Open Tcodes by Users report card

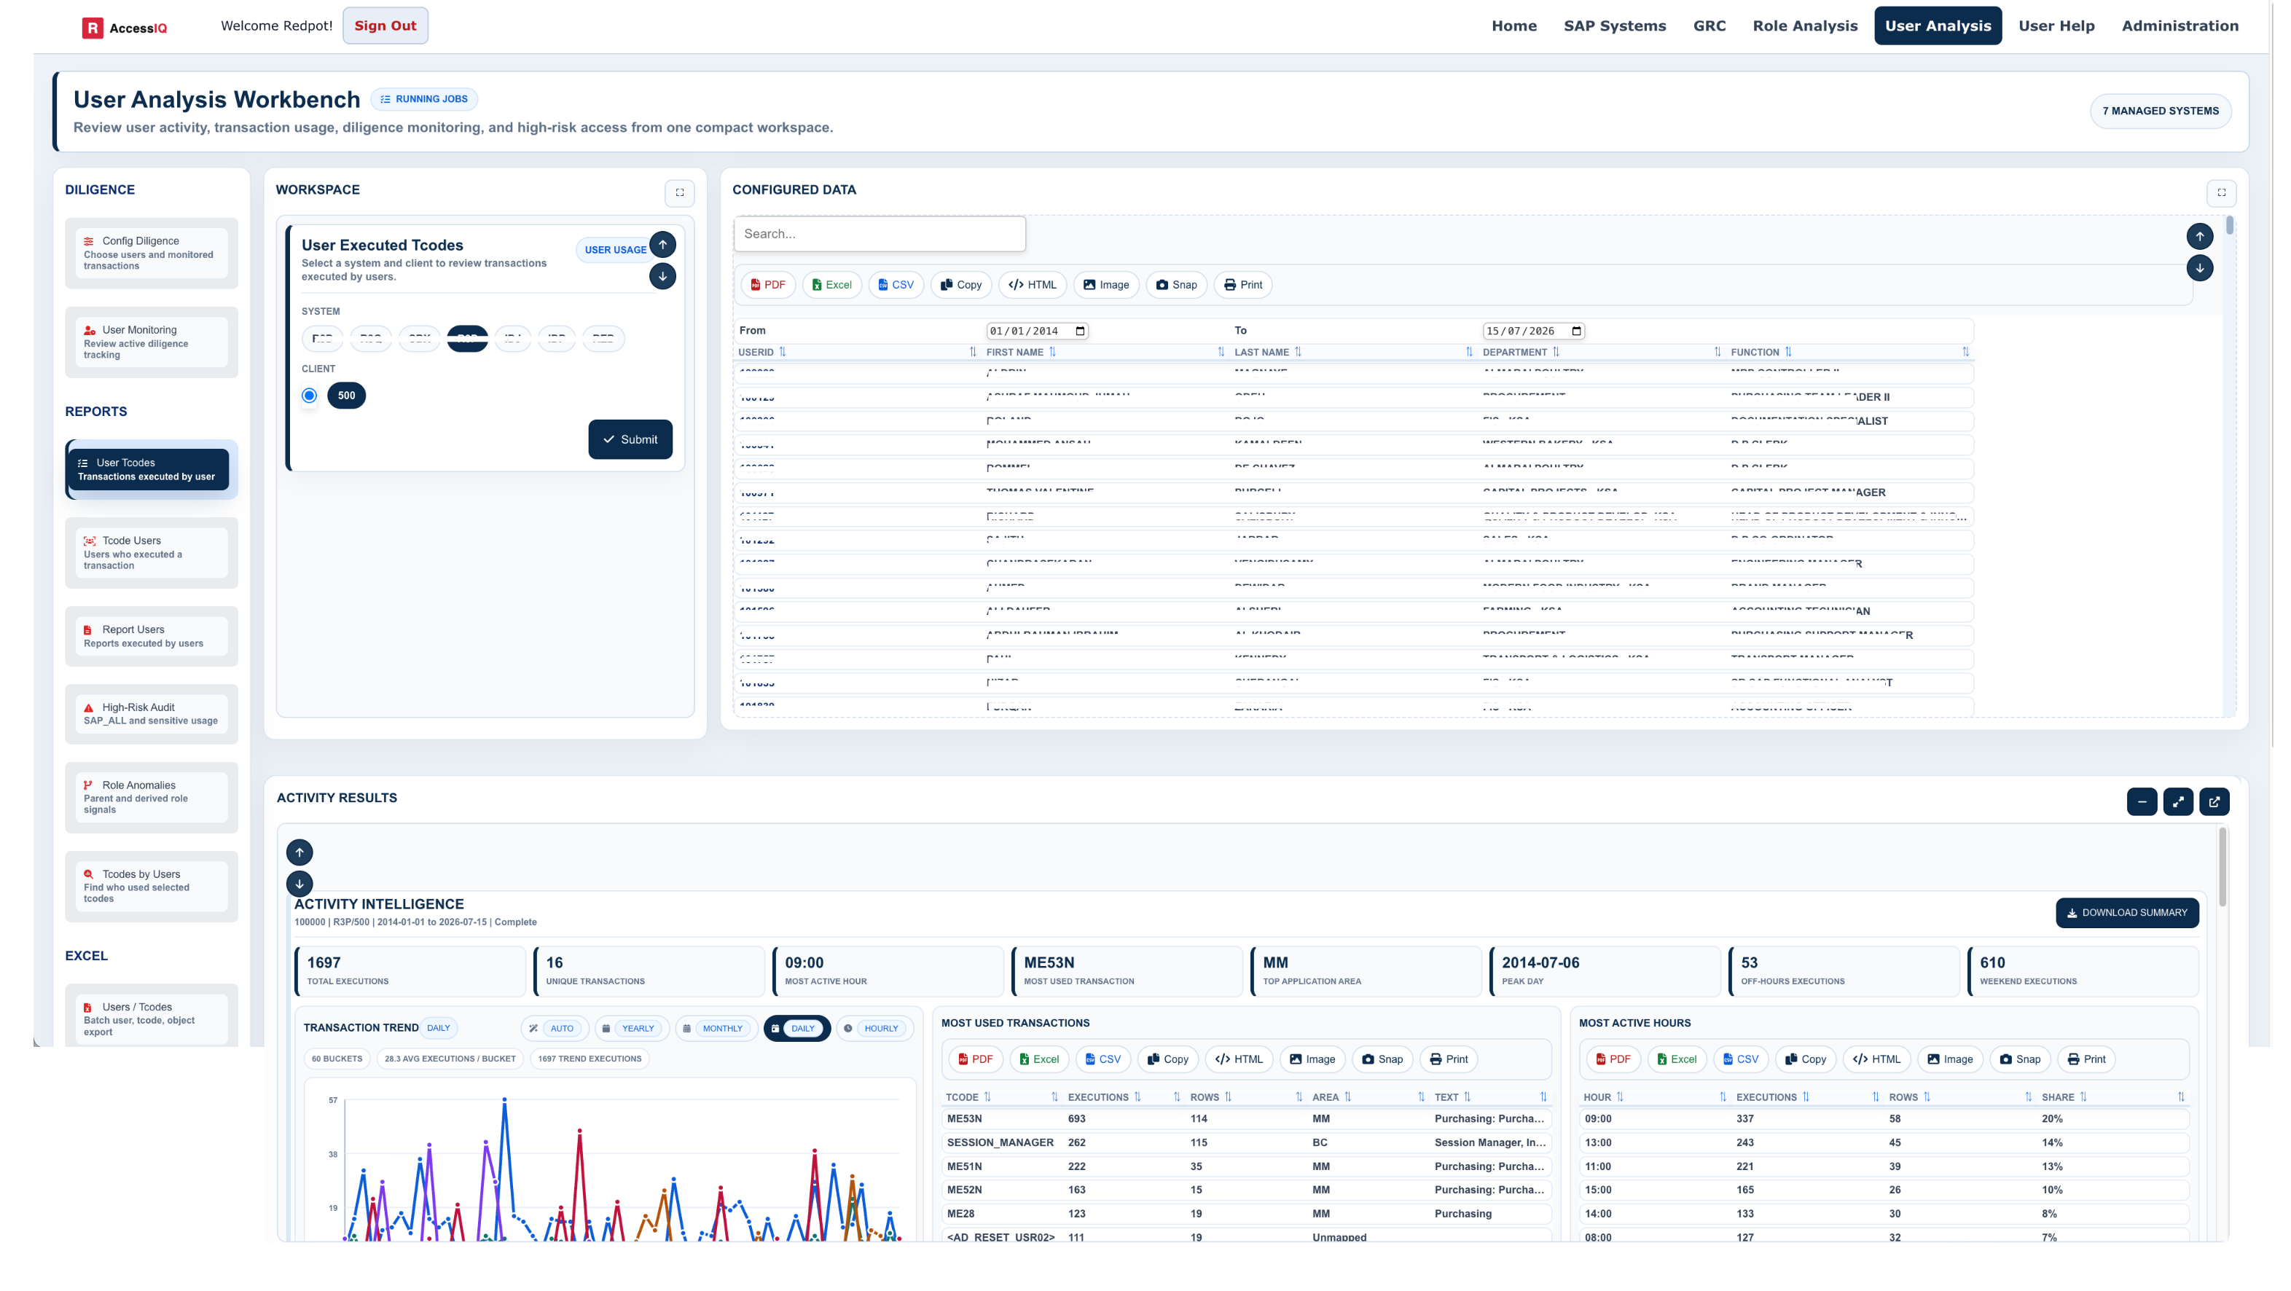(151, 887)
